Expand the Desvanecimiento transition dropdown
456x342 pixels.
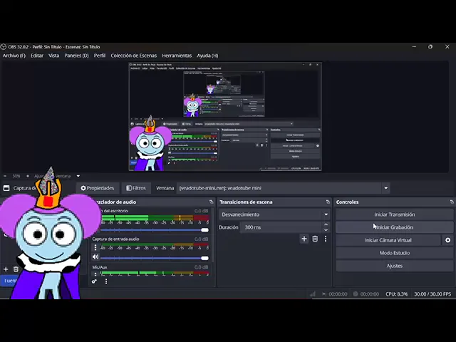pos(274,214)
